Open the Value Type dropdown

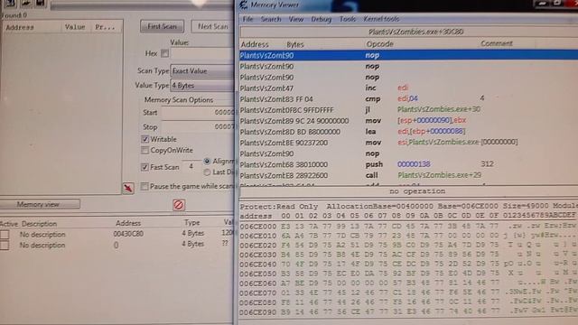click(x=202, y=85)
